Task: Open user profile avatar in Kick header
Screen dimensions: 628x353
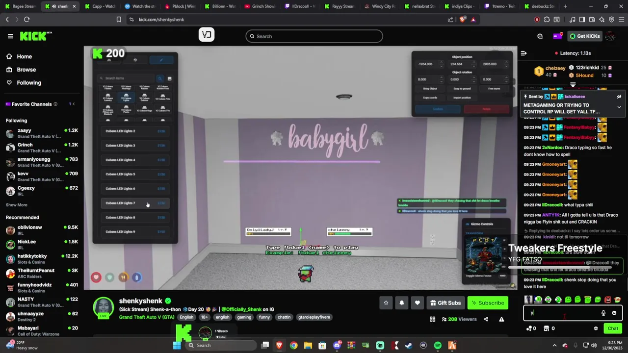Action: point(611,36)
